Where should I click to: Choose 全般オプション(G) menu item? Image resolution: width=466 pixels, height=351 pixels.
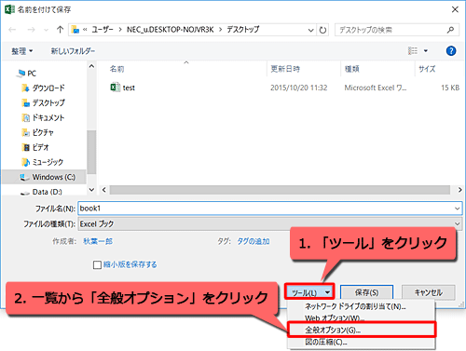(362, 330)
